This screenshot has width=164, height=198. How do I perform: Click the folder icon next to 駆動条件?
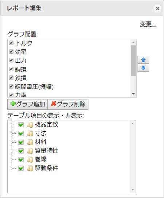(30, 168)
